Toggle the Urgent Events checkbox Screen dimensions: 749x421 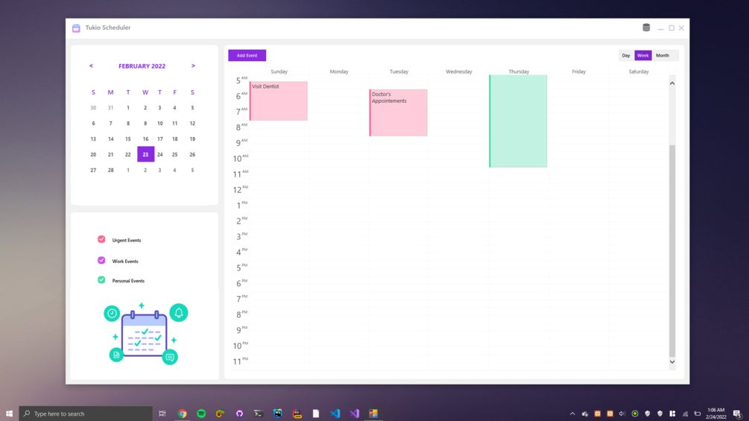point(101,239)
